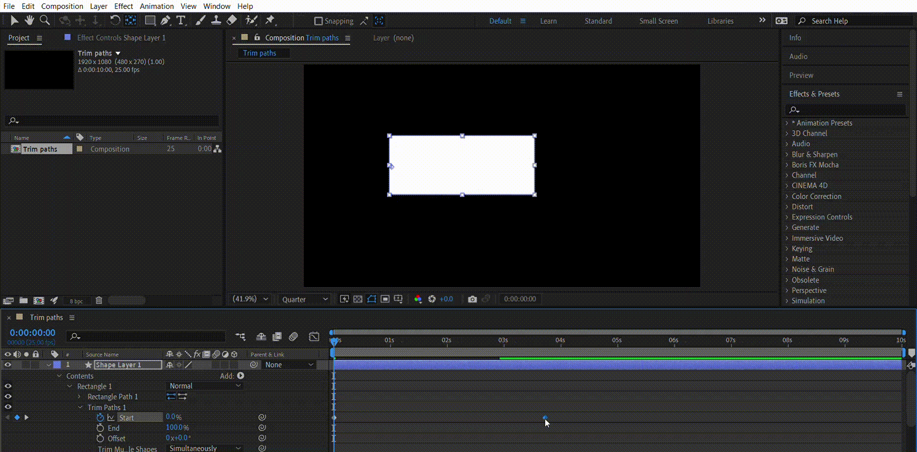
Task: Open the Preview panel
Action: (x=801, y=75)
